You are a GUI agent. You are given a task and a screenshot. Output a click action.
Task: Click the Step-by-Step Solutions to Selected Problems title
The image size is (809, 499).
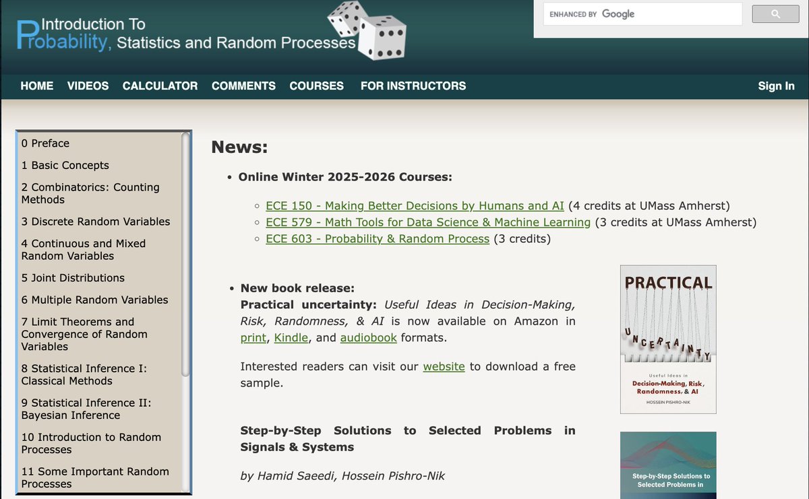(x=408, y=438)
